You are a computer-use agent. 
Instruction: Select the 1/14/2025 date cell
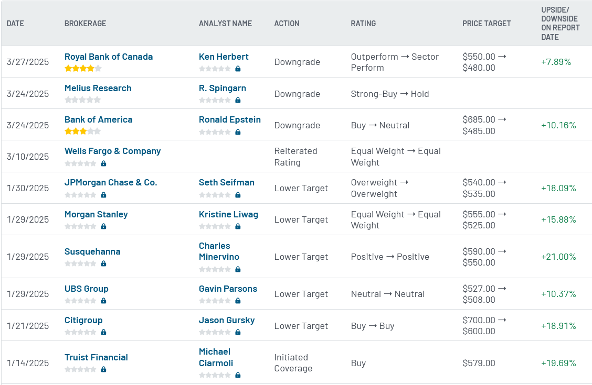pyautogui.click(x=28, y=363)
